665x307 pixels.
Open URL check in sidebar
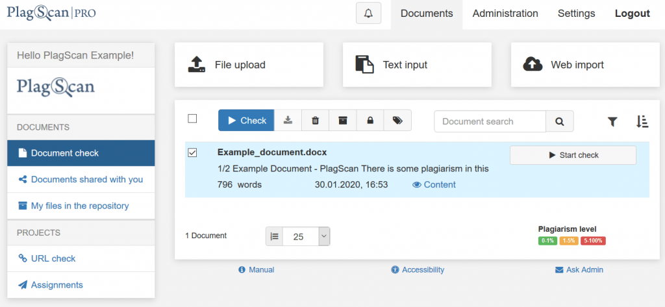[x=81, y=259]
